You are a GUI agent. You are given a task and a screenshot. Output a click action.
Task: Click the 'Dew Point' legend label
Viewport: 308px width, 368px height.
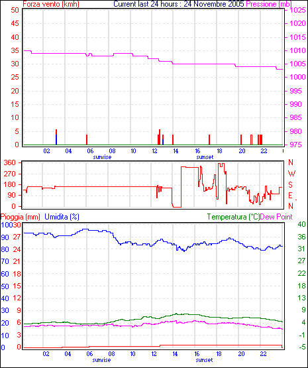(x=276, y=217)
